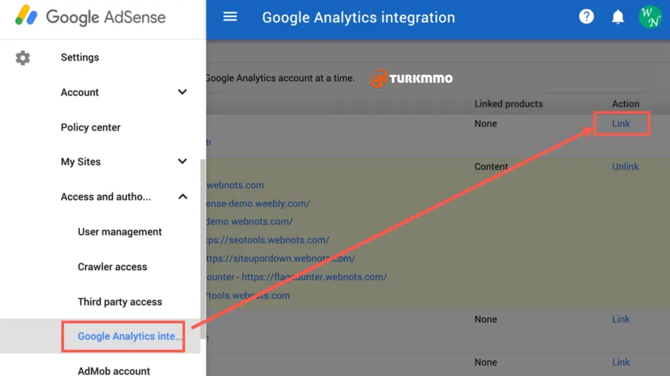Open the seotools.webnots.com link
670x376 pixels.
click(268, 240)
